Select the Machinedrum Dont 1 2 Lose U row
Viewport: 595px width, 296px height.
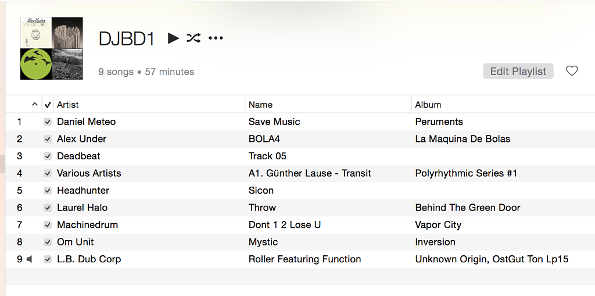click(300, 225)
